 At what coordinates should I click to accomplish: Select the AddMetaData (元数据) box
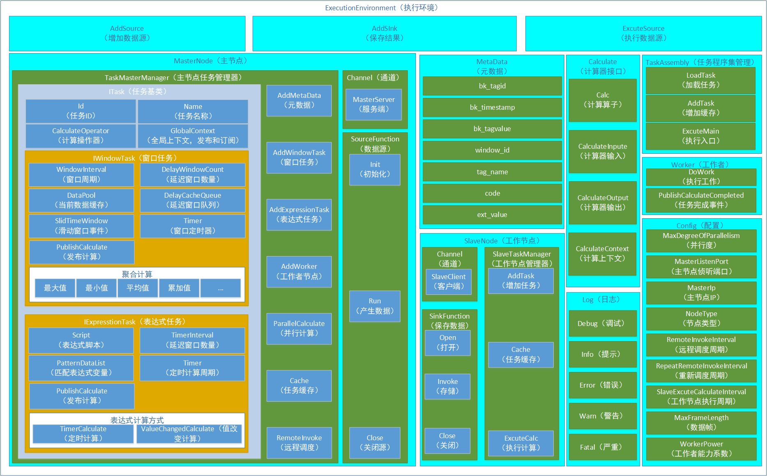[299, 100]
